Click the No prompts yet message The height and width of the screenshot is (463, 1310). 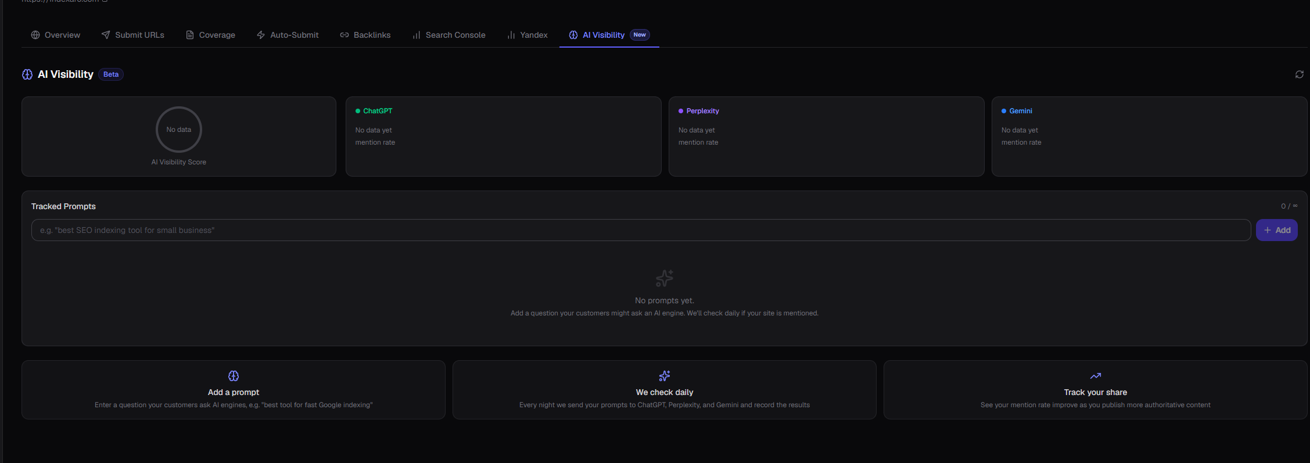(665, 300)
